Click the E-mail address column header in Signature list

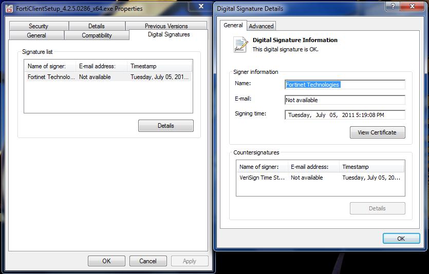(102, 66)
